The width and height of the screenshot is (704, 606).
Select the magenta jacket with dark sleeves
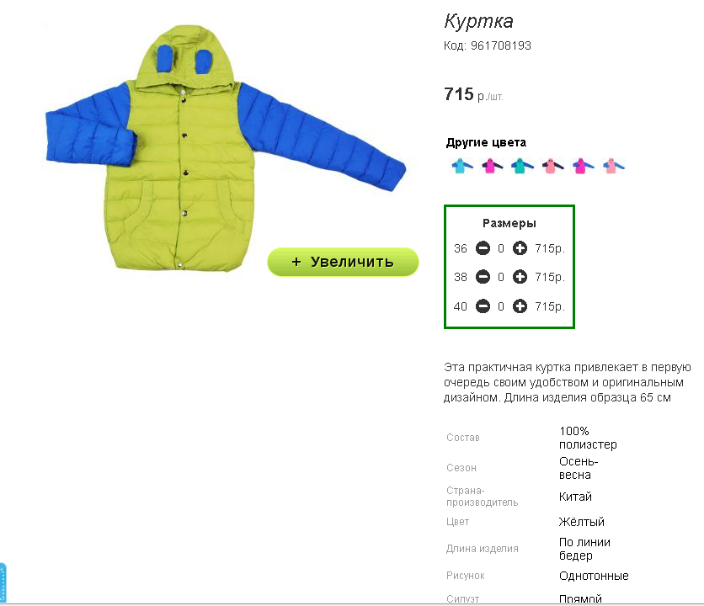click(492, 166)
